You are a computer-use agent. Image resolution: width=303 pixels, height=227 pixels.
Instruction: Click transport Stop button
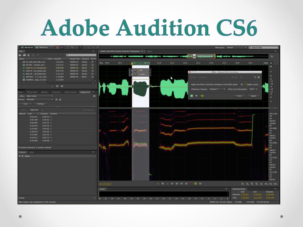pos(158,184)
